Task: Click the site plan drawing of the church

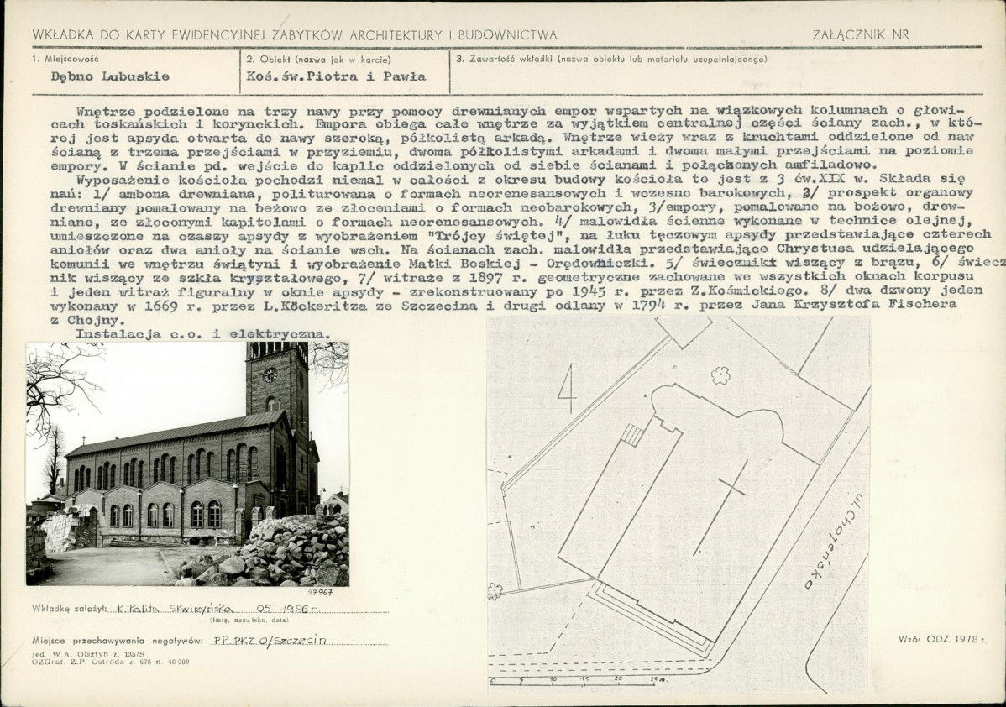Action: 678,502
